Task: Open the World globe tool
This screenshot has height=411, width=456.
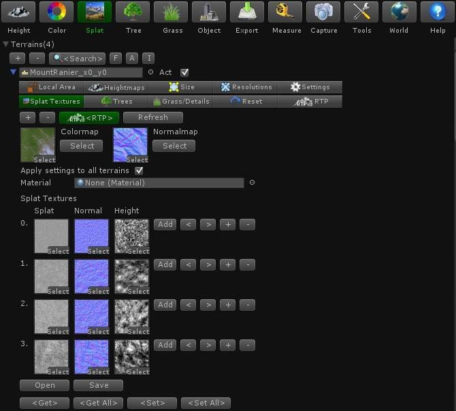Action: (400, 12)
